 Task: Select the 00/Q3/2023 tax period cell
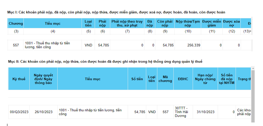point(19,112)
